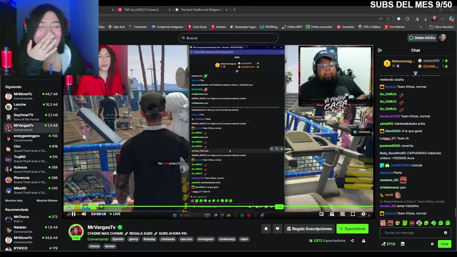Open a new browser tab with plus
Image resolution: width=457 pixels, height=257 pixels.
[235, 10]
